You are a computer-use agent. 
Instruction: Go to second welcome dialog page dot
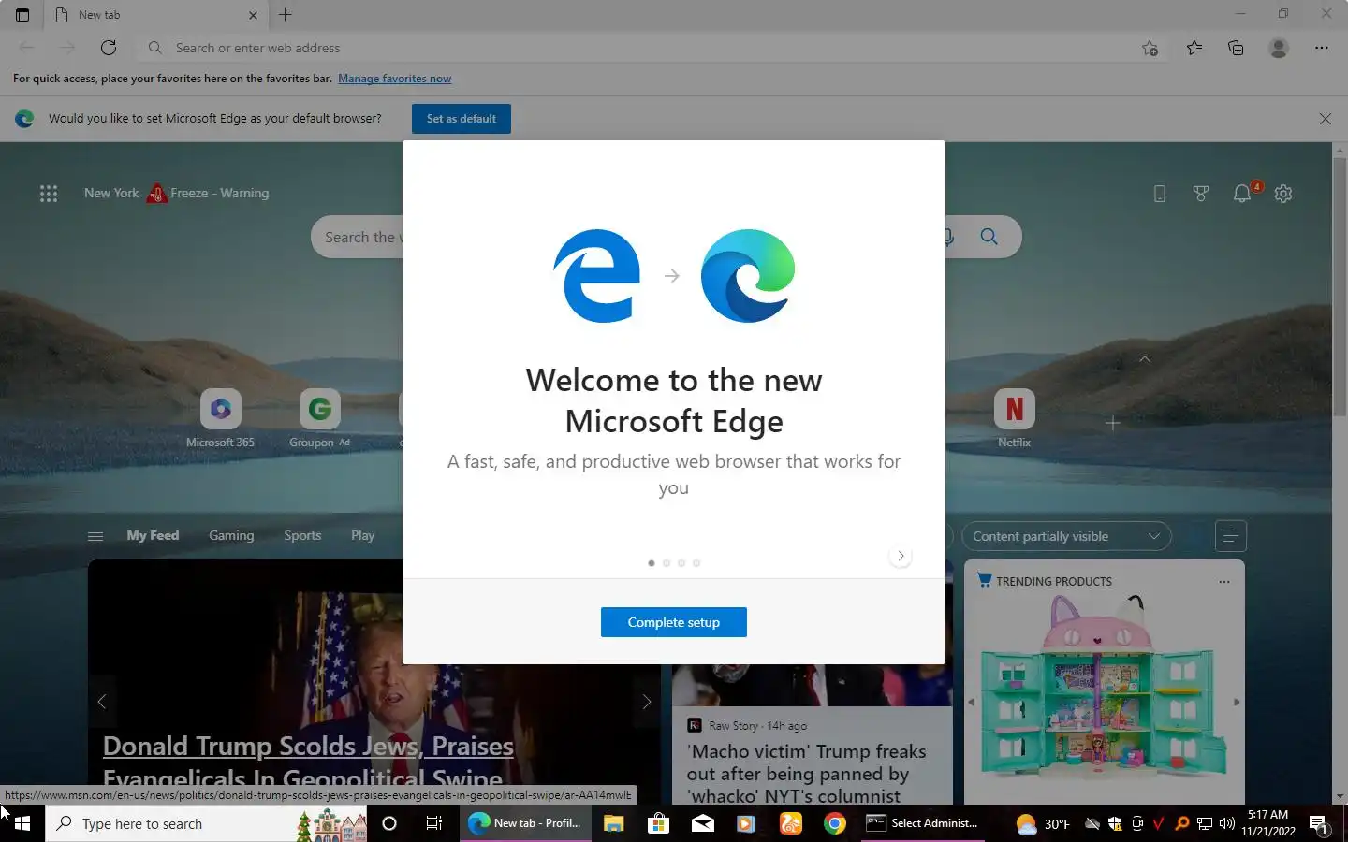pyautogui.click(x=667, y=563)
